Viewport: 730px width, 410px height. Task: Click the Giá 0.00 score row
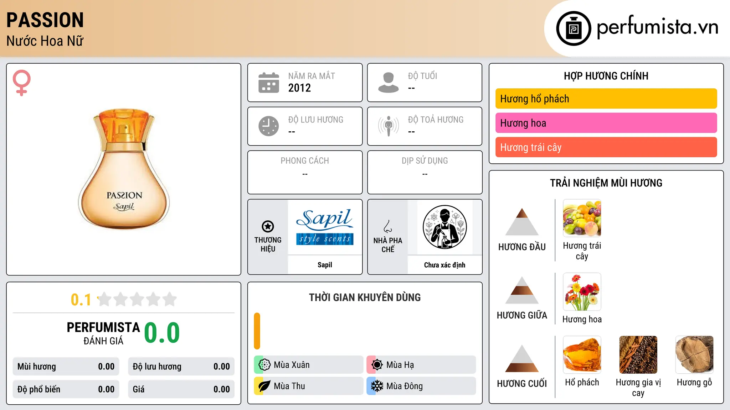(181, 389)
